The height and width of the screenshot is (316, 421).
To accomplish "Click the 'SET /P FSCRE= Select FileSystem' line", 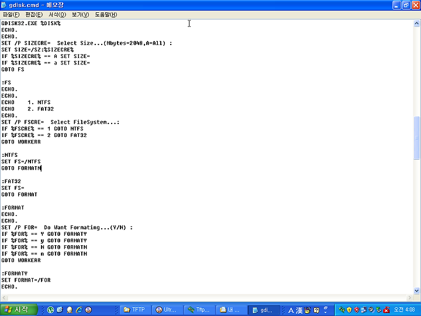I will click(x=60, y=122).
